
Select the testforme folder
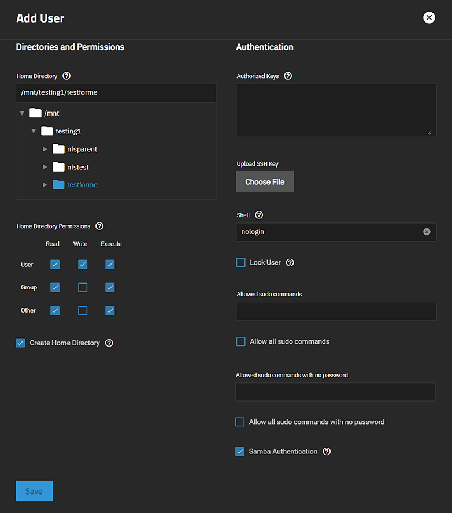coord(82,185)
